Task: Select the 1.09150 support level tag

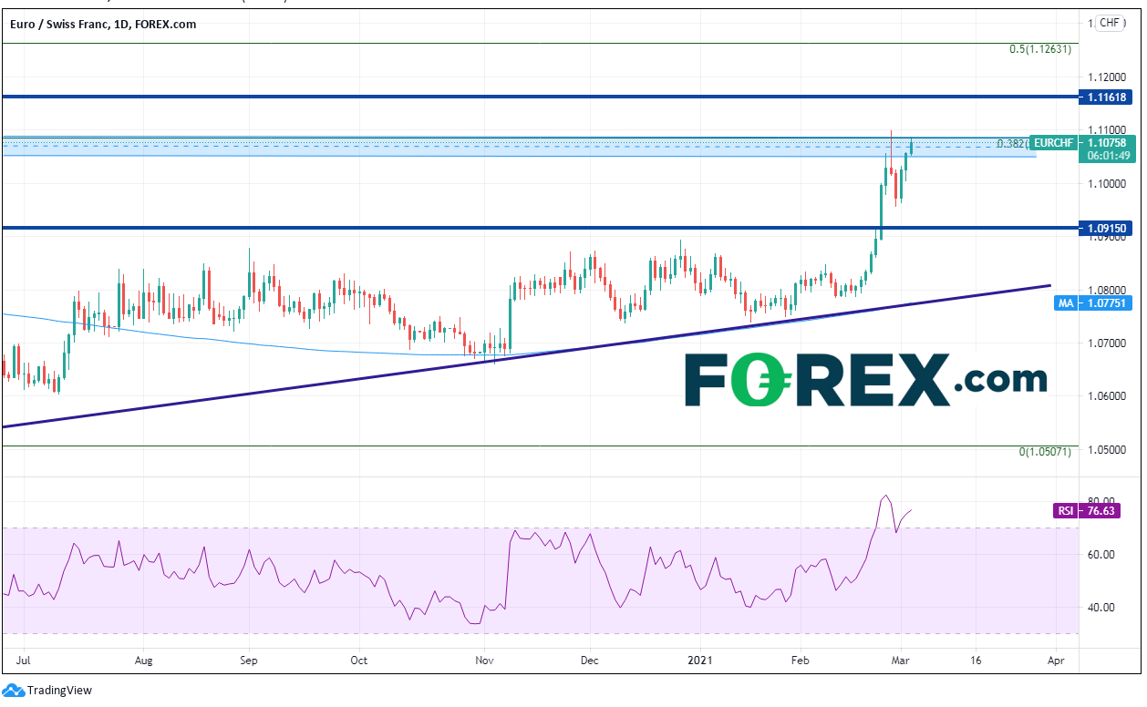Action: (1106, 228)
